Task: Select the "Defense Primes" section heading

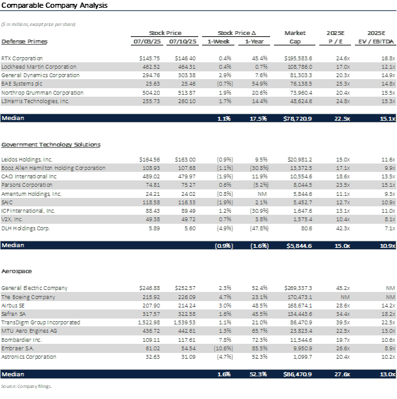Action: 25,42
